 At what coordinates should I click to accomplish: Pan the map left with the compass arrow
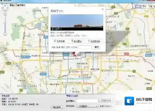click(3, 8)
